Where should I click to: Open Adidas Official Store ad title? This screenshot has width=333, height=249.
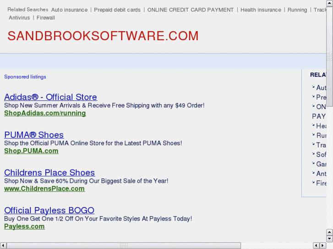50,97
